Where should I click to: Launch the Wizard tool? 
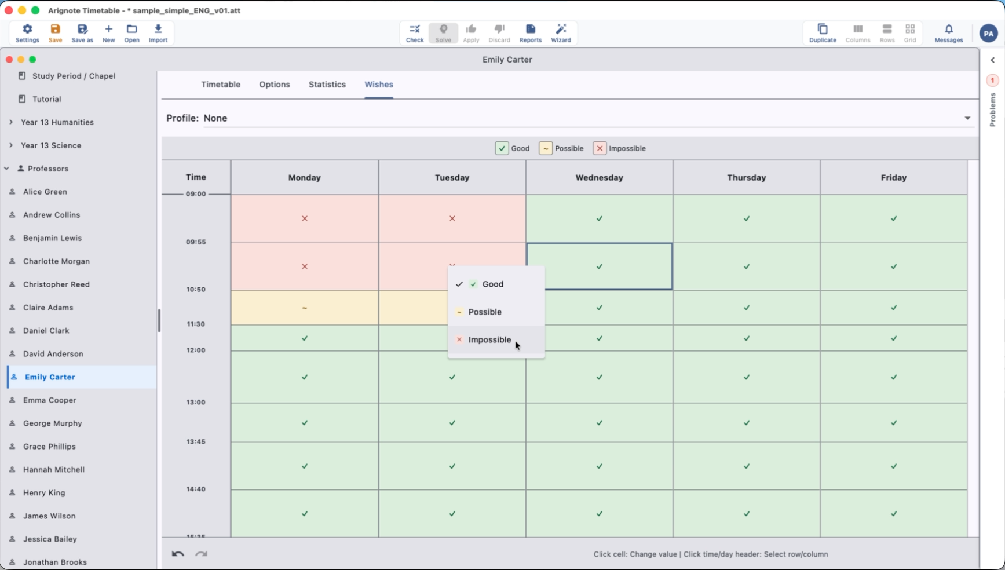[561, 34]
